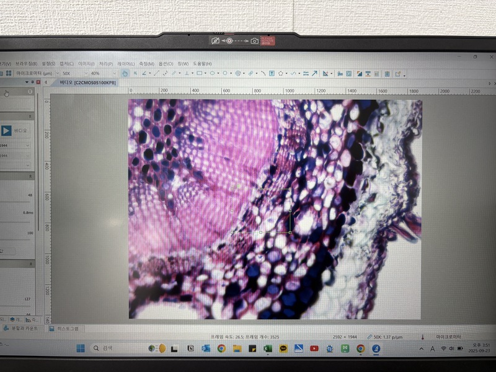Pick the line measurement tool
The height and width of the screenshot is (372, 496).
[156, 73]
